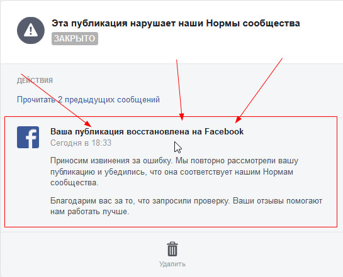Click the Удалить label
The height and width of the screenshot is (277, 343).
click(x=172, y=264)
